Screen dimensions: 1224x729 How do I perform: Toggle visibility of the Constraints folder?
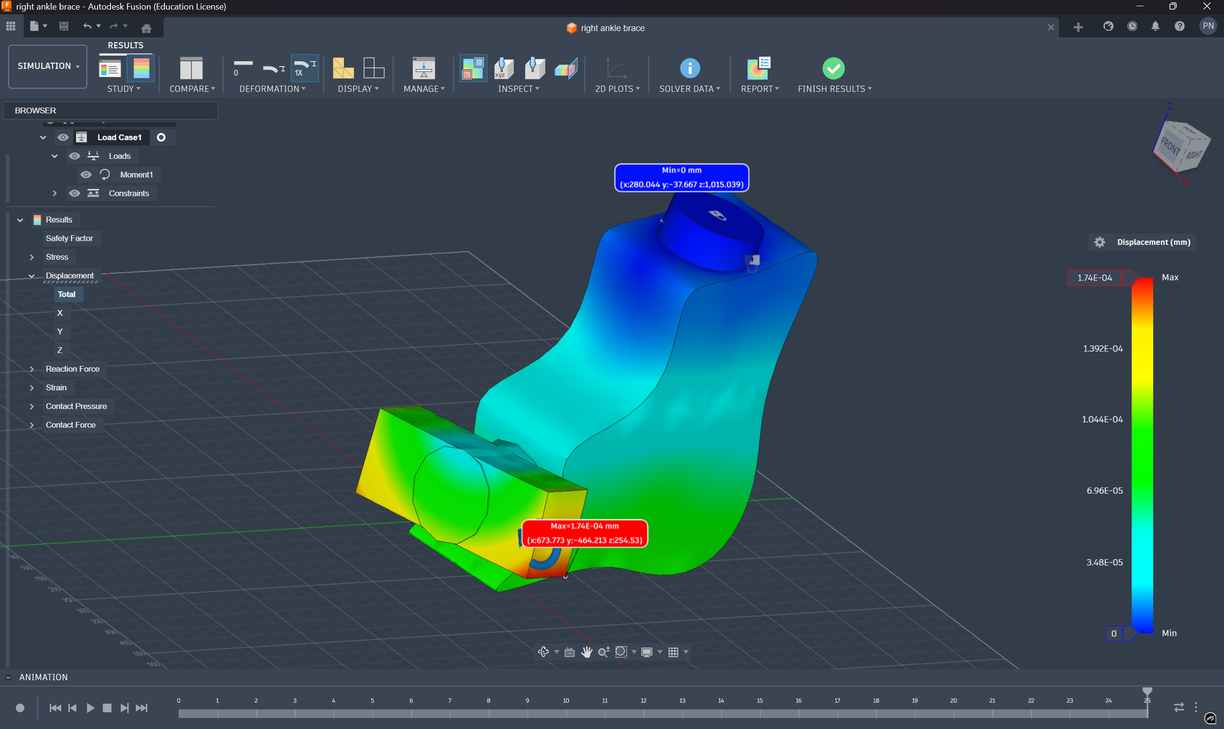coord(74,193)
